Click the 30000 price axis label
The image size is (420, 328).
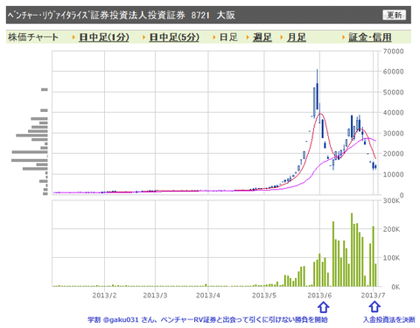coord(393,133)
